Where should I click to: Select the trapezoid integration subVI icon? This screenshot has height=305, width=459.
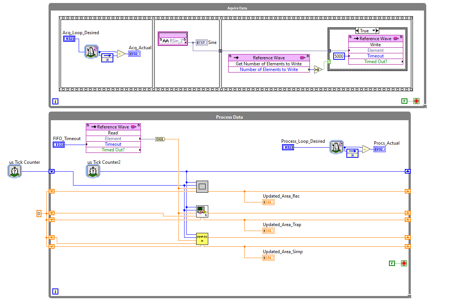tap(202, 211)
